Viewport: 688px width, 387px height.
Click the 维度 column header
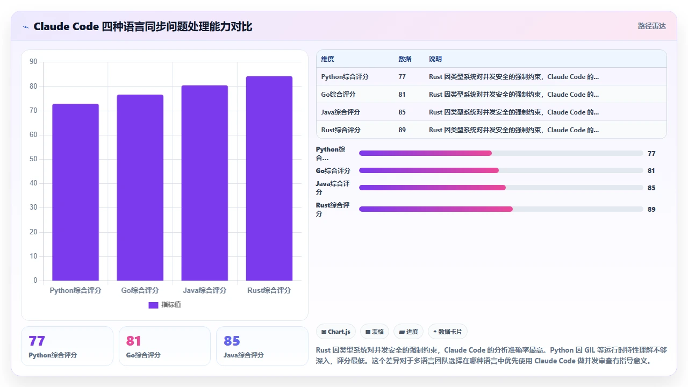[327, 59]
